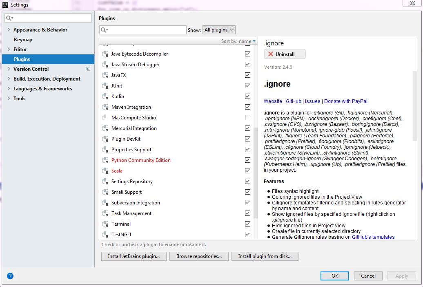Expand the Languages & Frameworks section

(9, 89)
